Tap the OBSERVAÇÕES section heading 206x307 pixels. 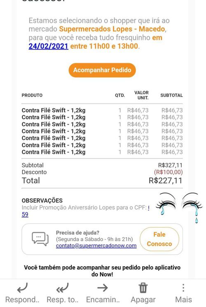(42, 201)
